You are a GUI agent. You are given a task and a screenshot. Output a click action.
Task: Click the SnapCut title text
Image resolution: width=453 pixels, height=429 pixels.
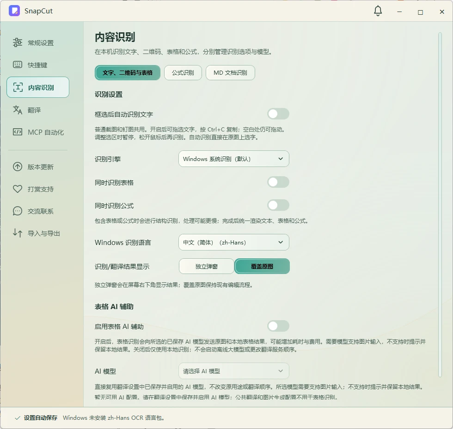point(38,11)
